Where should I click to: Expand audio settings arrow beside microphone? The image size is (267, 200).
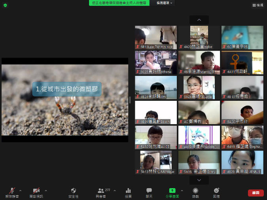[21, 190]
